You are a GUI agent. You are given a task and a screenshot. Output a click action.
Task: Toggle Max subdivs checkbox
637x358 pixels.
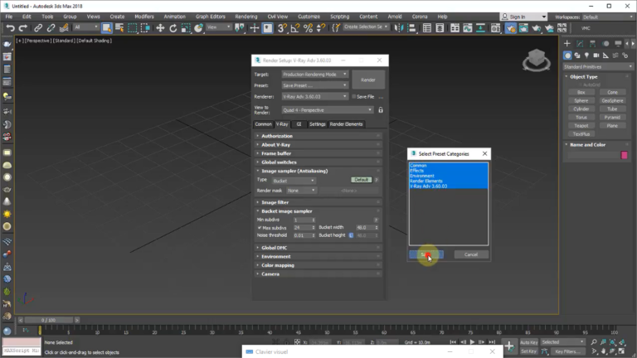coord(260,228)
